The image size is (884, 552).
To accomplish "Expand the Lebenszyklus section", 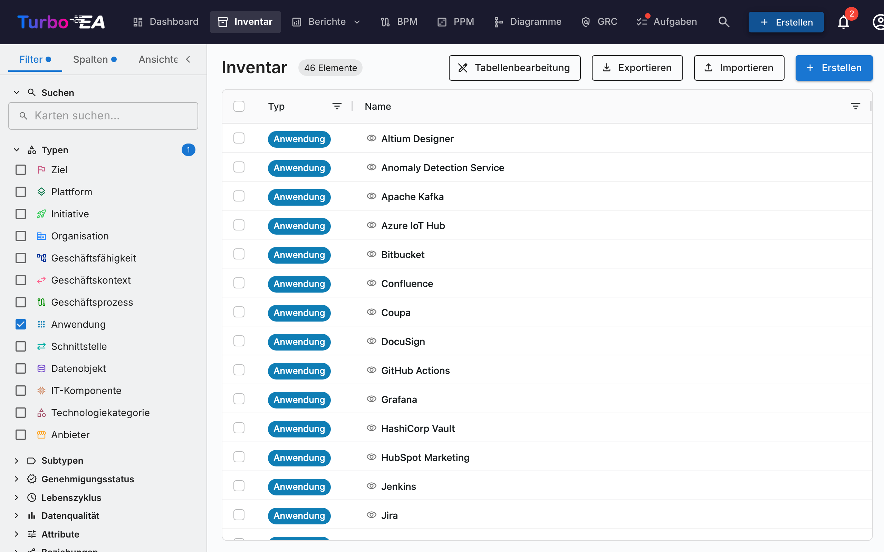I will pyautogui.click(x=17, y=497).
